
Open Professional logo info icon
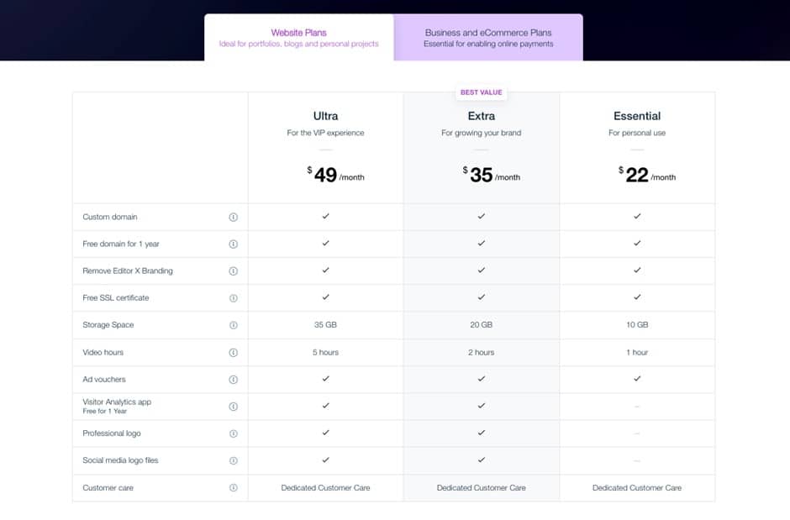[x=234, y=433]
